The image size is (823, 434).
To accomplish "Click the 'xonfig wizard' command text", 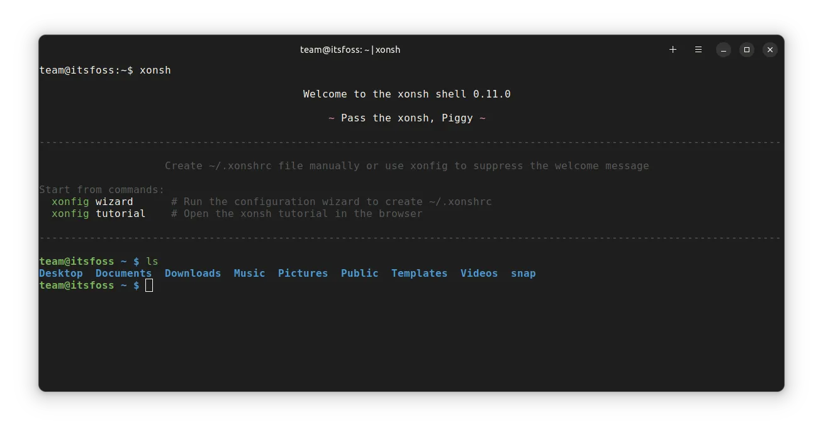I will pos(92,202).
